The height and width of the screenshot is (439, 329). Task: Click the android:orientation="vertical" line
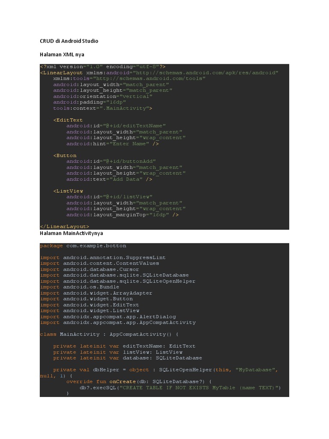pyautogui.click(x=102, y=96)
